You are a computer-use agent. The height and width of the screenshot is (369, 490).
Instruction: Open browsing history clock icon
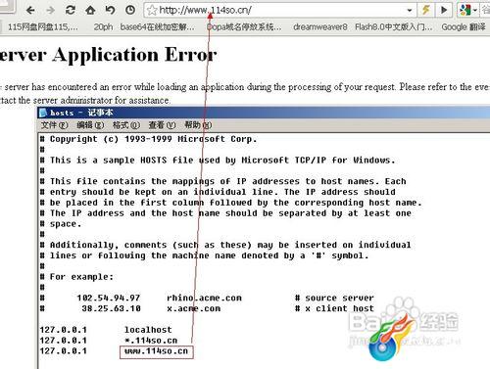tap(130, 11)
